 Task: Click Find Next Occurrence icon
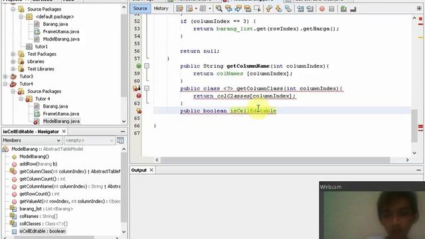[x=238, y=9]
